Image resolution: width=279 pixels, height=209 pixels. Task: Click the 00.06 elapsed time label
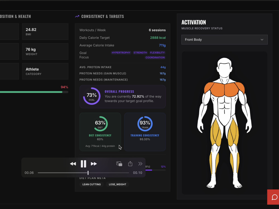[x=29, y=173]
